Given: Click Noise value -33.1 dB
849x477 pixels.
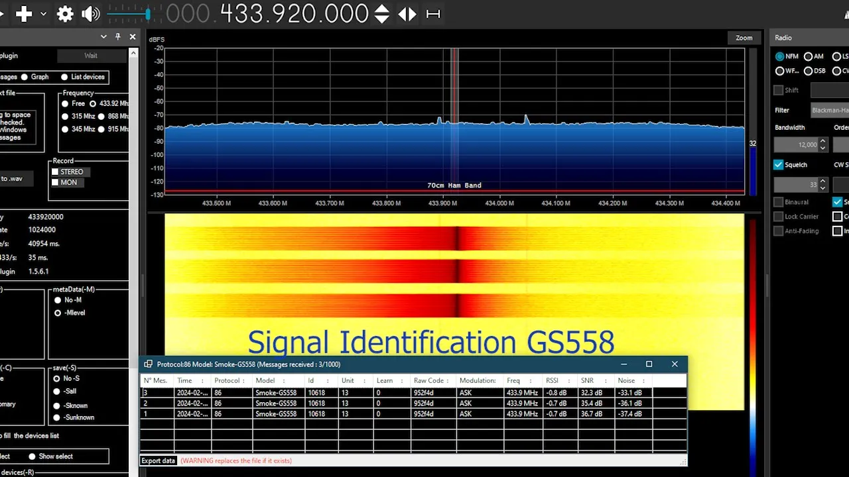Looking at the screenshot, I should pyautogui.click(x=629, y=393).
